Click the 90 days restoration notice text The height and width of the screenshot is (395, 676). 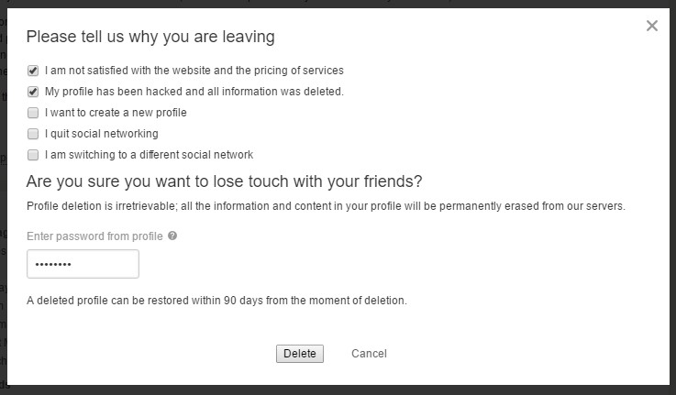[216, 301]
